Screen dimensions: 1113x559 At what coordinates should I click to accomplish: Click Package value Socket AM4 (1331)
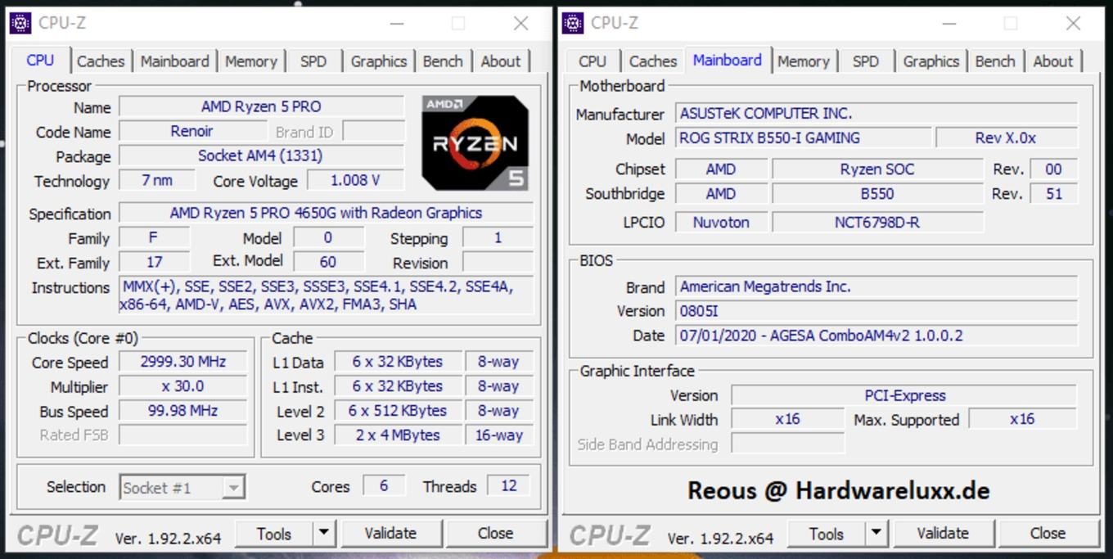(x=261, y=156)
